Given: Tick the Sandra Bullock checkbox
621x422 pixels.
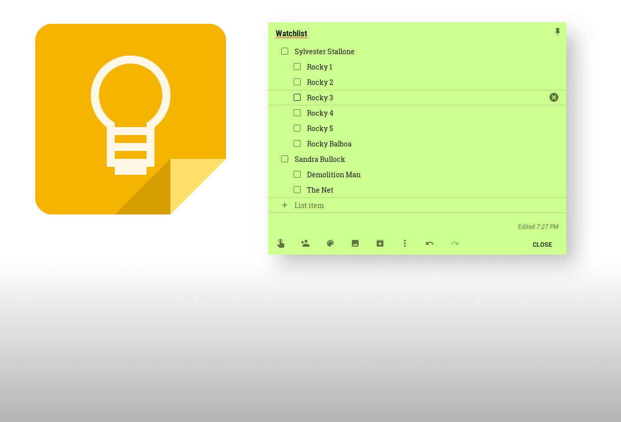Looking at the screenshot, I should pos(285,159).
